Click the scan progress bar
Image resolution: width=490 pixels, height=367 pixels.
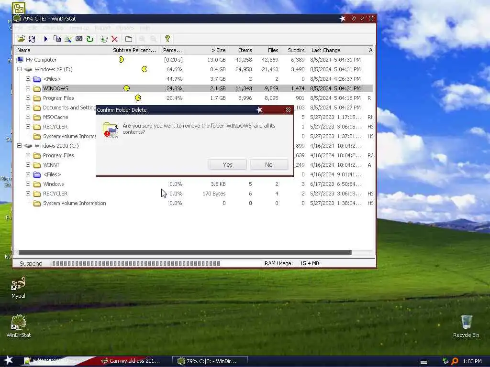(x=156, y=263)
